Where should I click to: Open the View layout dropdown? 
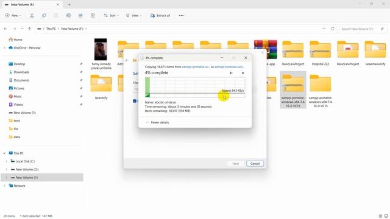tap(133, 15)
